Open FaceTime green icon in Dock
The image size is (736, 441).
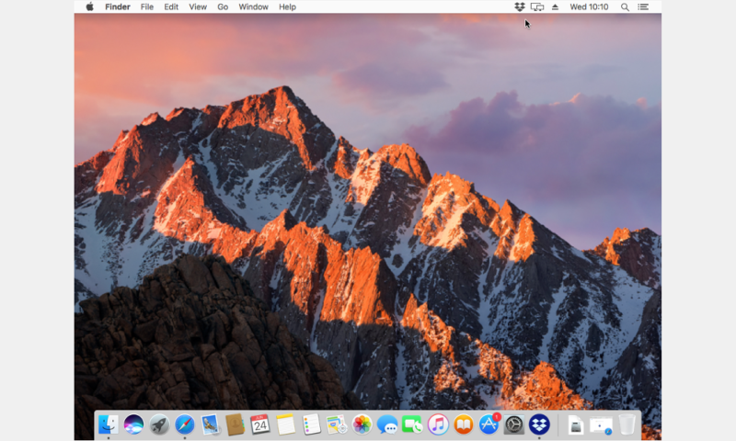click(x=412, y=424)
